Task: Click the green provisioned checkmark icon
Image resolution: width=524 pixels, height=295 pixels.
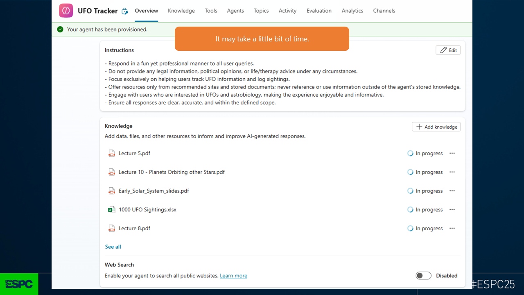Action: tap(60, 29)
